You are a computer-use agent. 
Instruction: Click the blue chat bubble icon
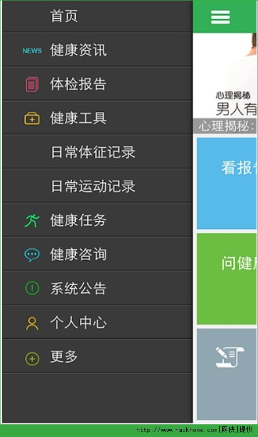pyautogui.click(x=32, y=254)
